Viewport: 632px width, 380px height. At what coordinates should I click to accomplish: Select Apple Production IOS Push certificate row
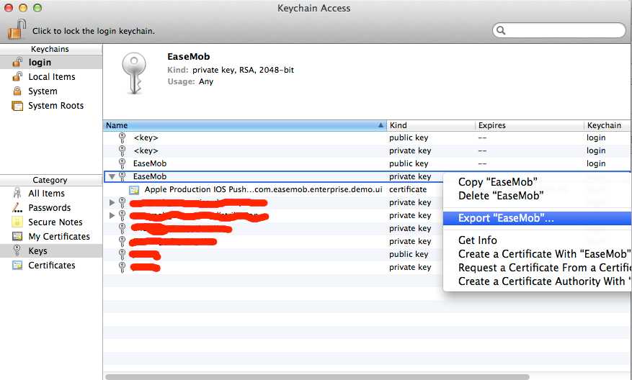273,189
